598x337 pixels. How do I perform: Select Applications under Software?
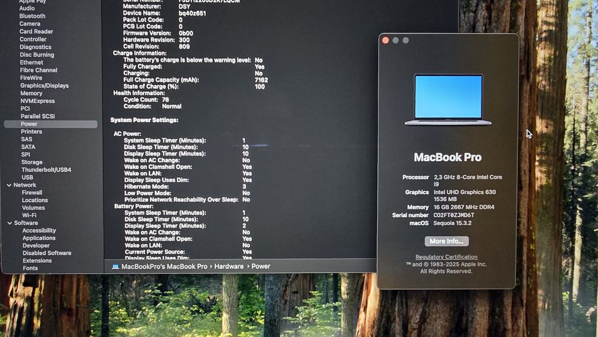(x=39, y=238)
